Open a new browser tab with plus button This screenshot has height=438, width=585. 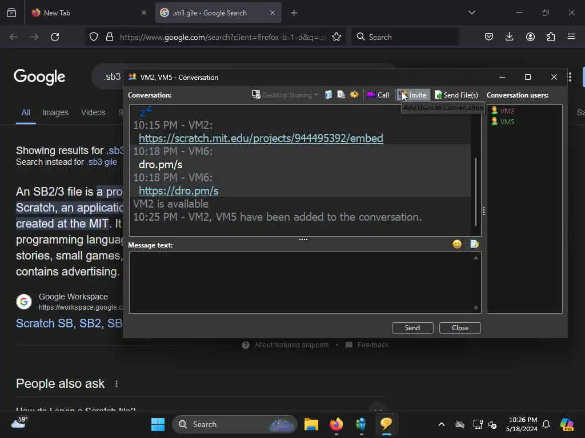pos(294,13)
